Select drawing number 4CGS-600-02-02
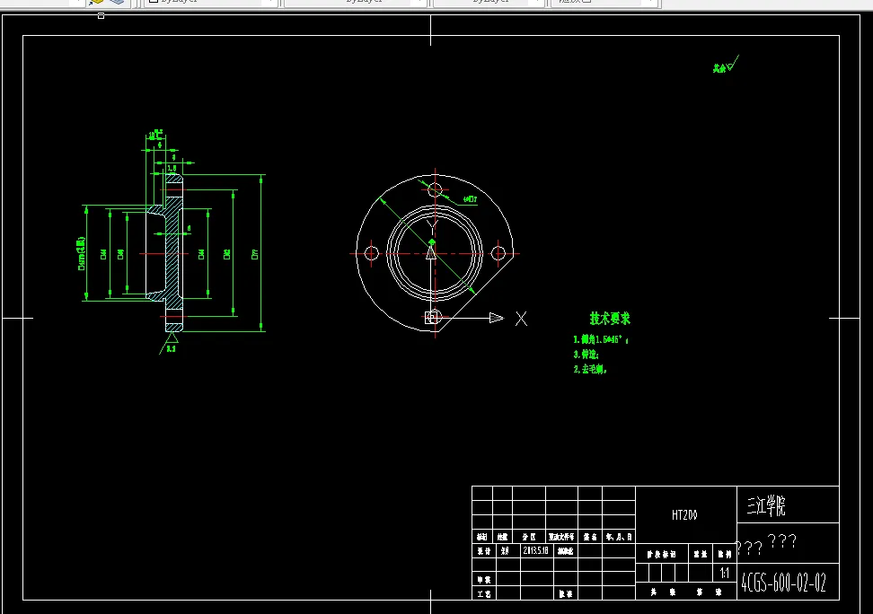 pyautogui.click(x=783, y=583)
